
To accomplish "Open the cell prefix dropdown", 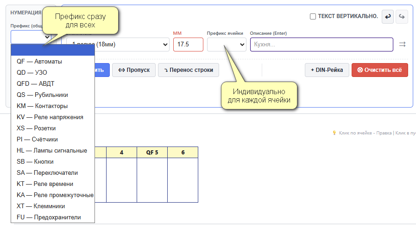I will 226,45.
